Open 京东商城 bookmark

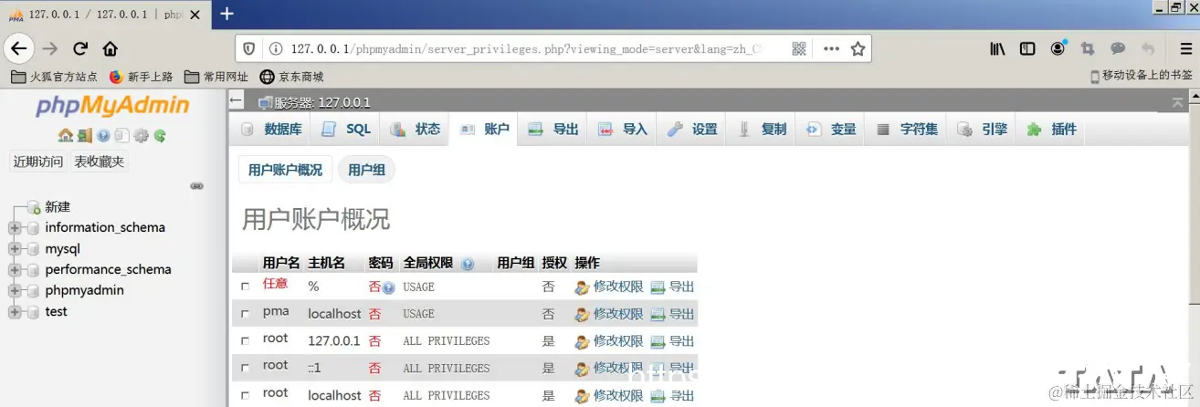[291, 77]
